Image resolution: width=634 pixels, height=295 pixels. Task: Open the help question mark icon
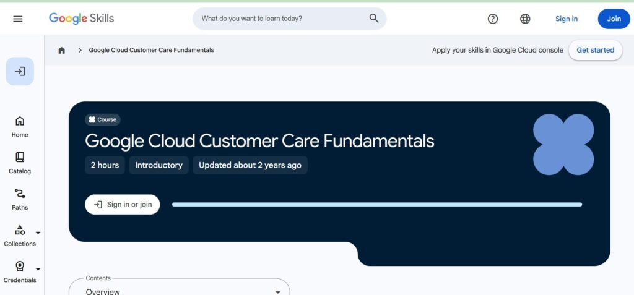coord(492,19)
